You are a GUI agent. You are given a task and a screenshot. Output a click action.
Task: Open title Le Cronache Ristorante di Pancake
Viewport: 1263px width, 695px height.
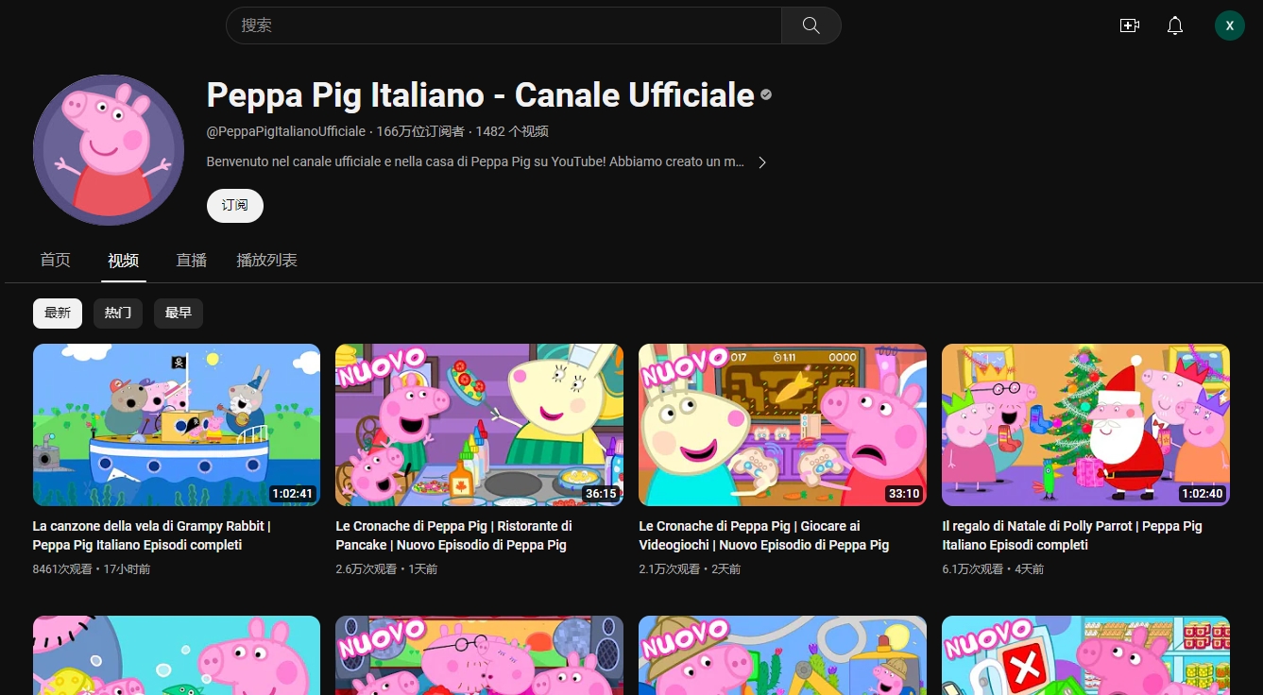454,535
